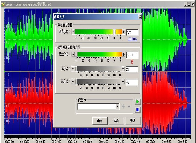This screenshot has height=143, width=196.
Task: Click plus button of 到(Hz) slider
Action: pyautogui.click(x=123, y=82)
